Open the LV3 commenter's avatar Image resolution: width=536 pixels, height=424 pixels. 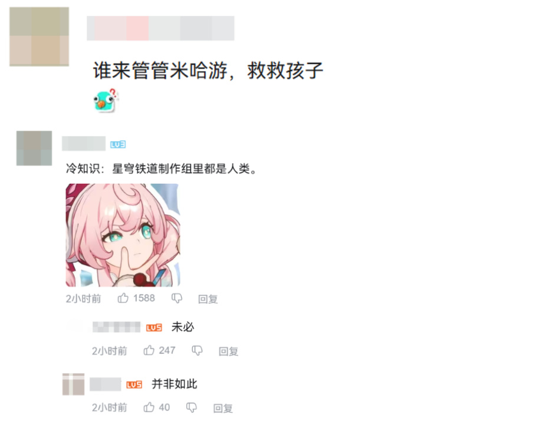tap(34, 148)
